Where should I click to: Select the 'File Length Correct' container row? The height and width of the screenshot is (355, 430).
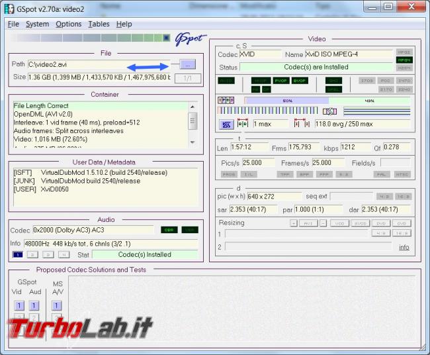pyautogui.click(x=101, y=106)
